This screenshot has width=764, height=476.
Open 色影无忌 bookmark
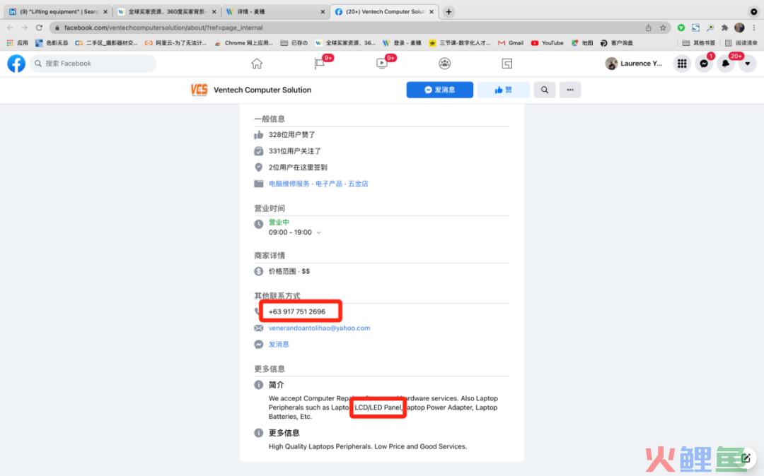[52, 43]
